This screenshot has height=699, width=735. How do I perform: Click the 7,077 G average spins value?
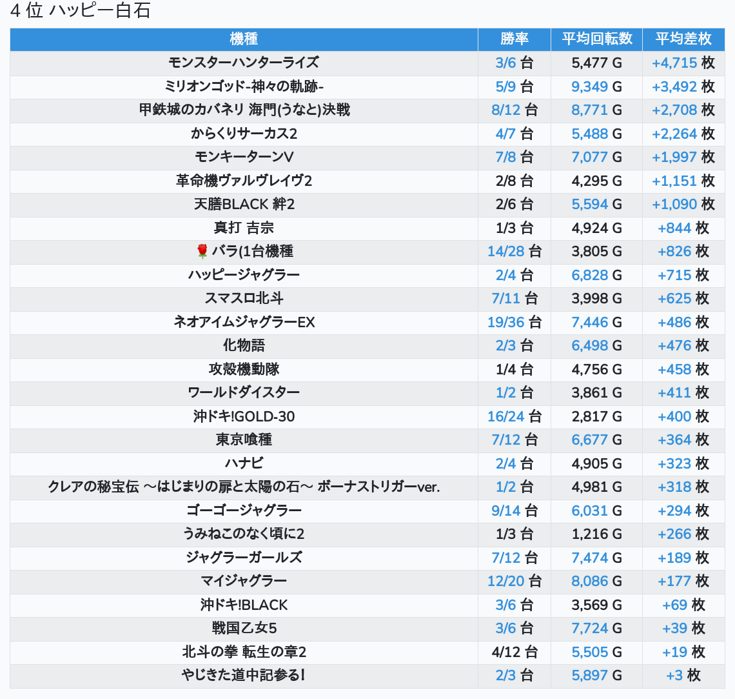597,157
